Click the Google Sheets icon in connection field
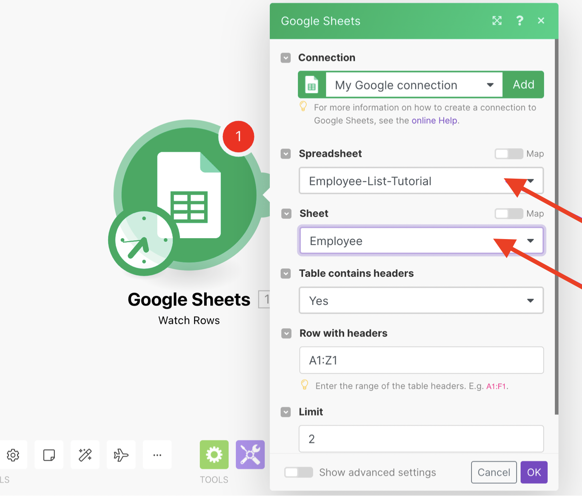This screenshot has height=496, width=582. click(312, 85)
